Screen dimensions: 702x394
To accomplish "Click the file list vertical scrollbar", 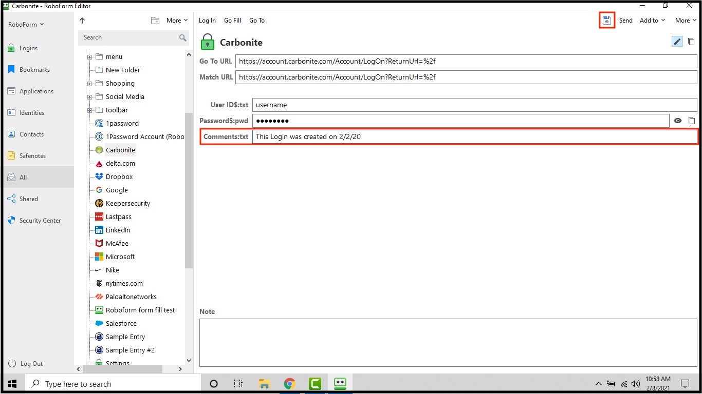I will point(189,190).
